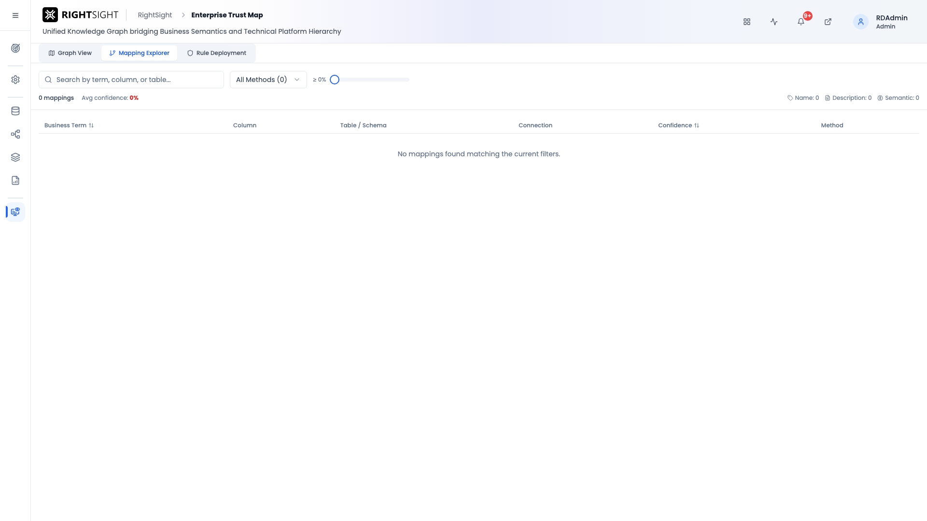Open the hamburger menu icon

tap(15, 15)
